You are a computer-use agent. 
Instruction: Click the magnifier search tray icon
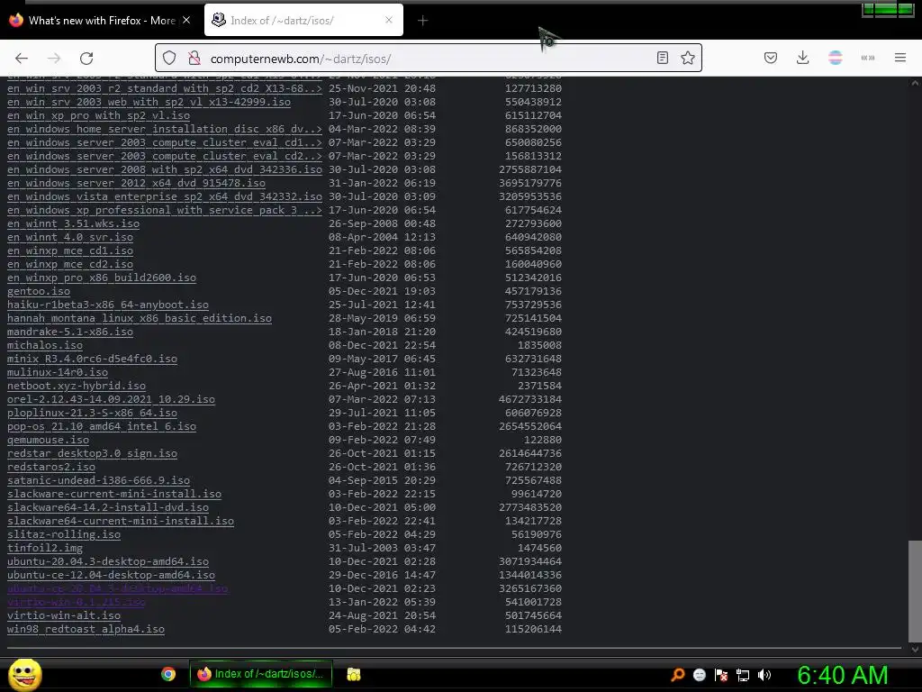(x=677, y=675)
